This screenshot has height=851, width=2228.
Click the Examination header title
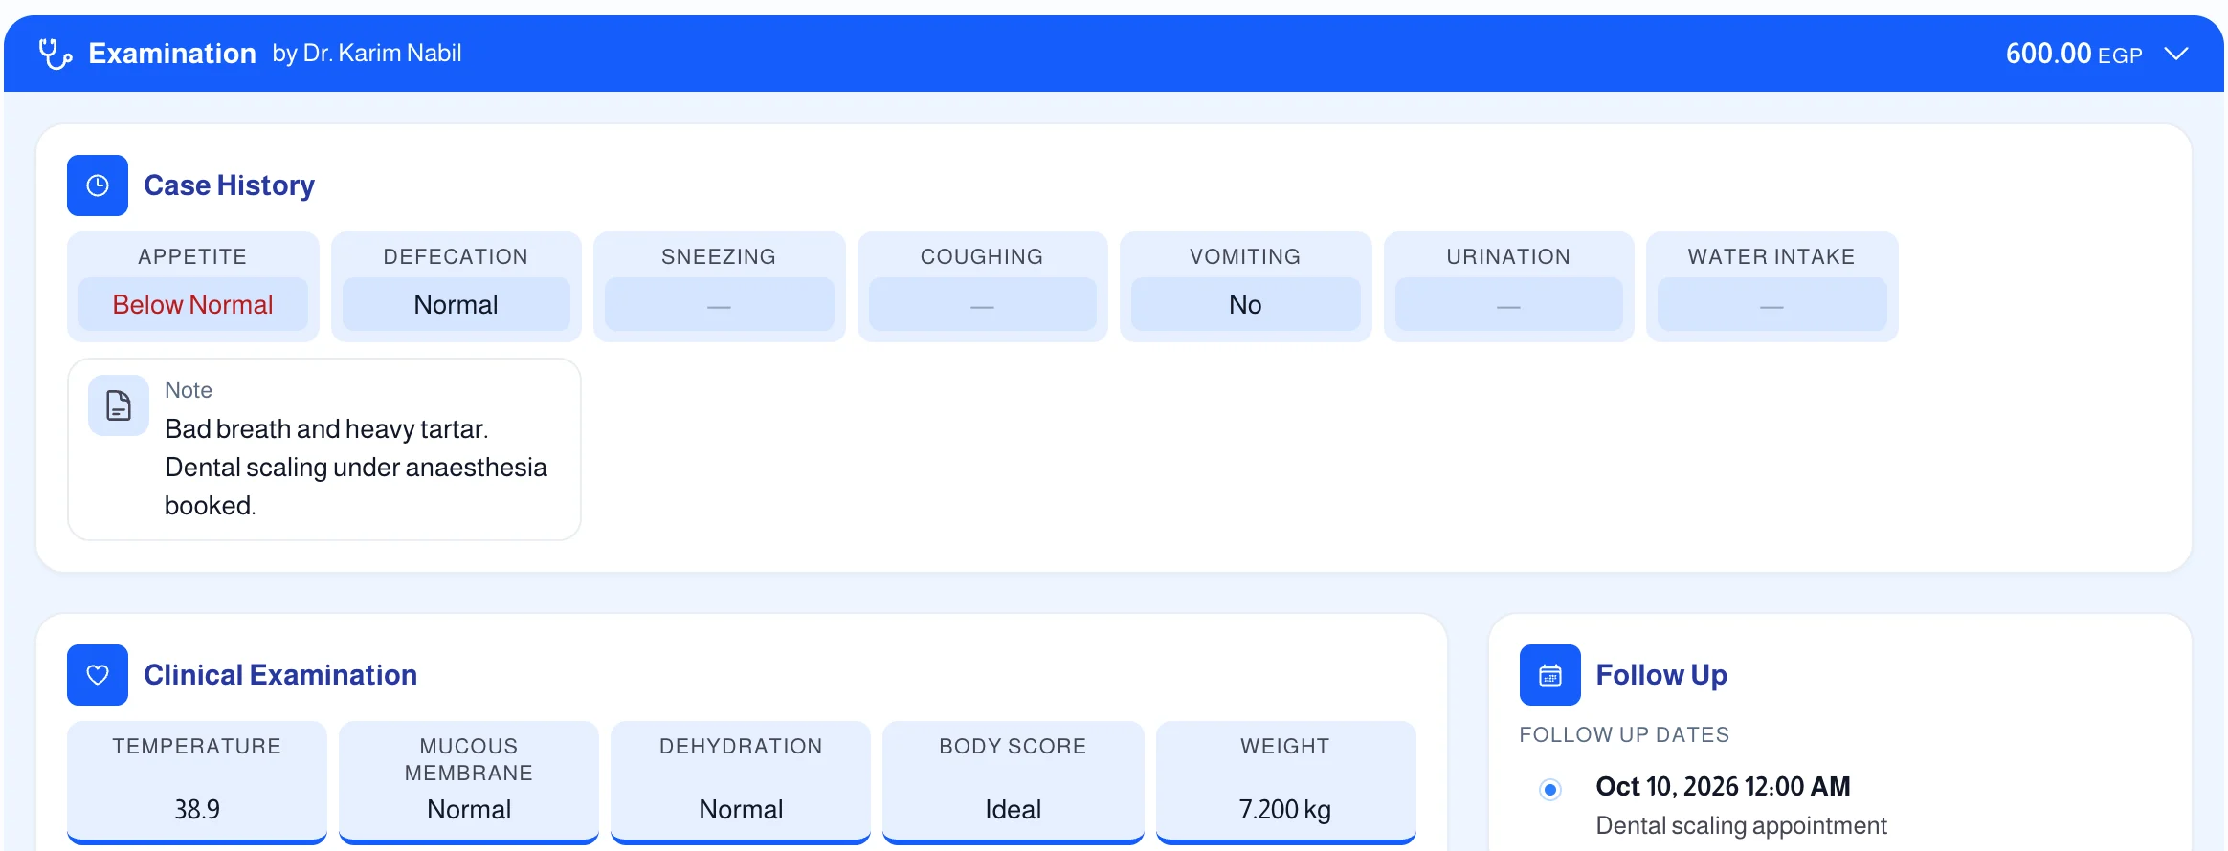click(172, 54)
